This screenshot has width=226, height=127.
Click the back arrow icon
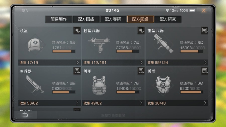[25, 115]
